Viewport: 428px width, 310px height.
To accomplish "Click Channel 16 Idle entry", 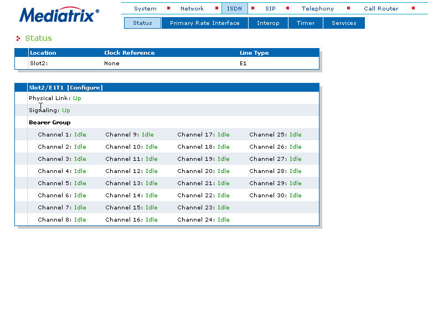I will 131,219.
